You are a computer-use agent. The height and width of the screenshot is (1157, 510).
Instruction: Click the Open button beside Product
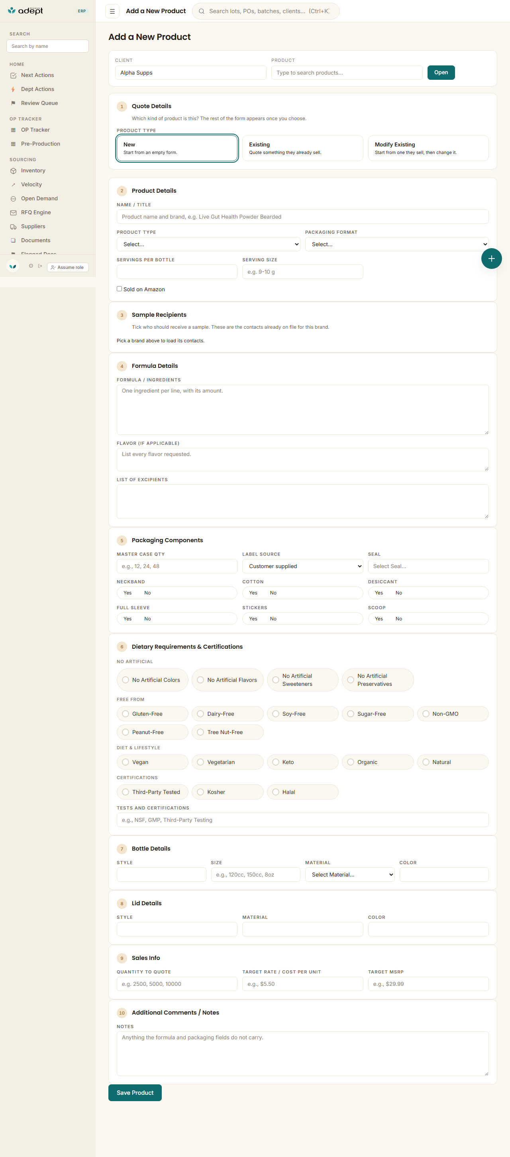pyautogui.click(x=441, y=73)
